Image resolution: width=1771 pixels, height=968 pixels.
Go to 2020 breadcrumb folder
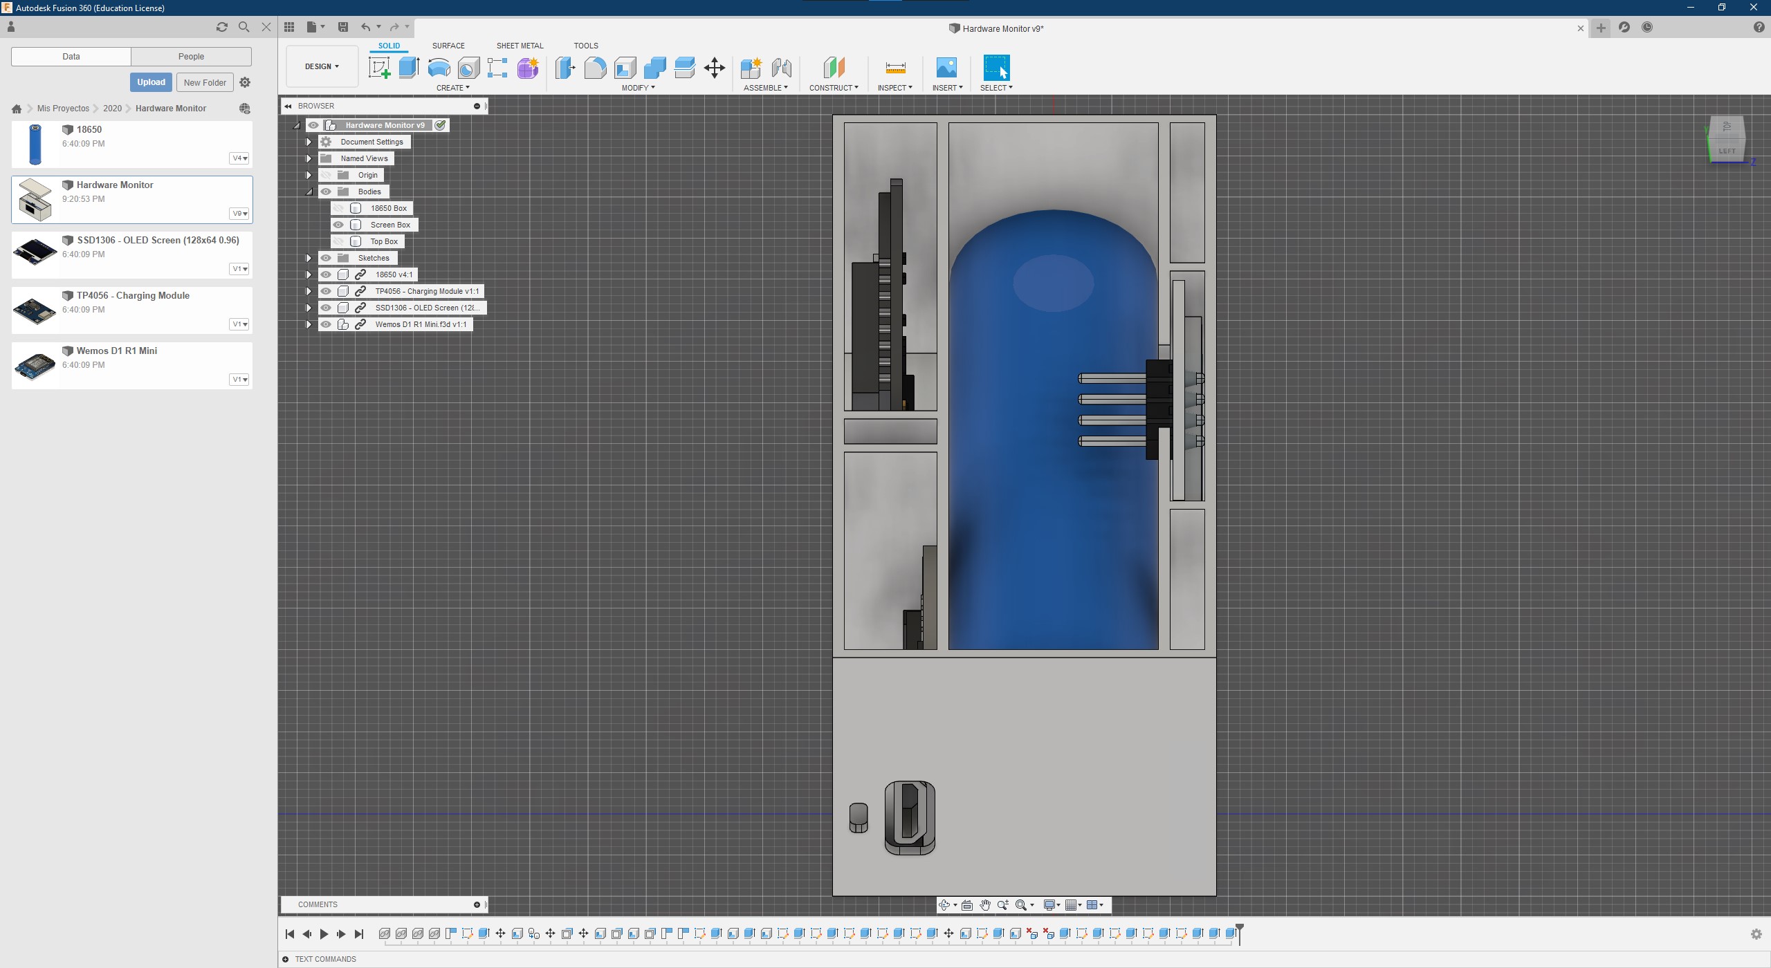(x=112, y=109)
